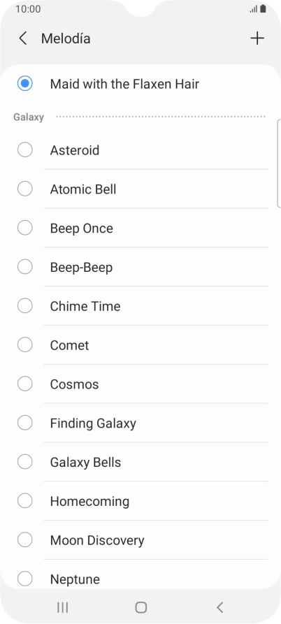The width and height of the screenshot is (281, 624).
Task: Pick the Galaxy Bells ringtone
Action: [x=140, y=462]
